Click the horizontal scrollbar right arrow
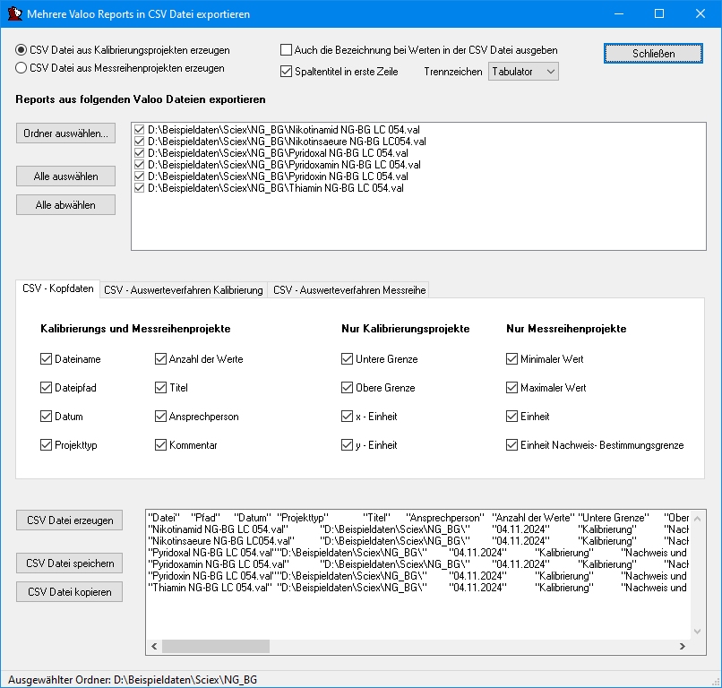This screenshot has height=688, width=722. (684, 646)
